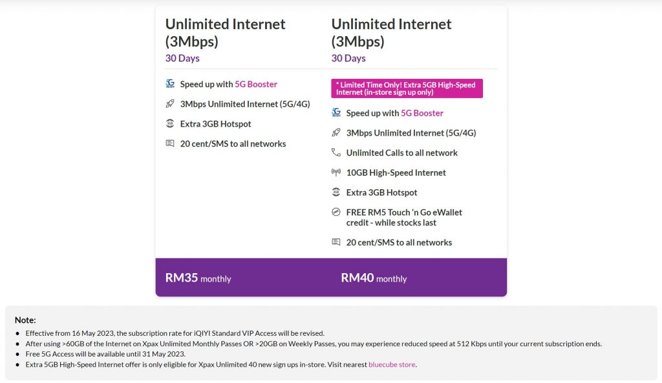Viewport: 662px width, 383px height.
Task: Click the left Unlimited Internet (3Mbps) heading
Action: pyautogui.click(x=226, y=32)
